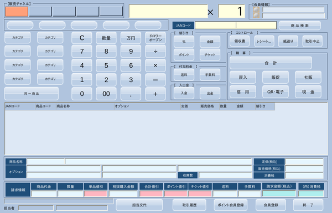Pay with QR・電子 payment
Image resolution: width=332 pixels, height=213 pixels.
pyautogui.click(x=275, y=92)
